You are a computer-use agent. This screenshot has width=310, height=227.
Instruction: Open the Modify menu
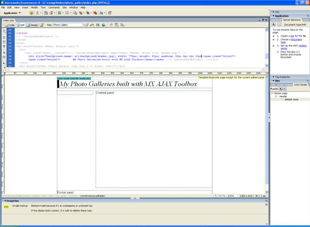click(34, 7)
